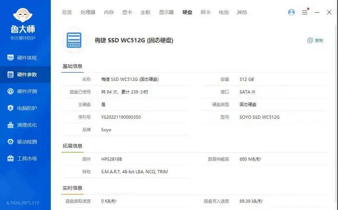
Task: Close the 鲁大师 window
Action: tap(329, 12)
